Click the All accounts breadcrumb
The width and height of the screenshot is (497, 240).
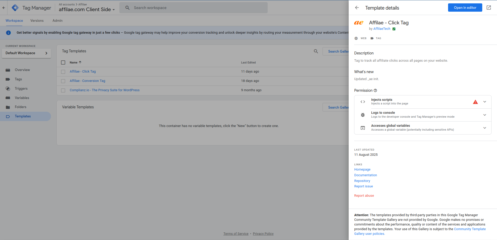(x=67, y=4)
